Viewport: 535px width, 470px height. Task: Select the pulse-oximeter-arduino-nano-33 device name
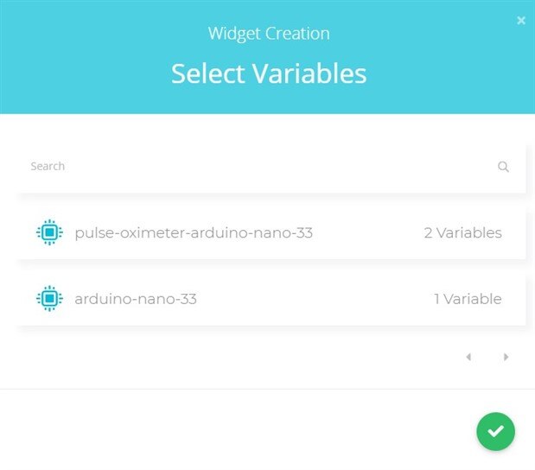[x=194, y=232]
